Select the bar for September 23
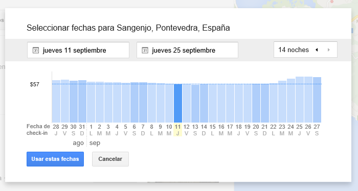This screenshot has height=191, width=358. (x=282, y=102)
